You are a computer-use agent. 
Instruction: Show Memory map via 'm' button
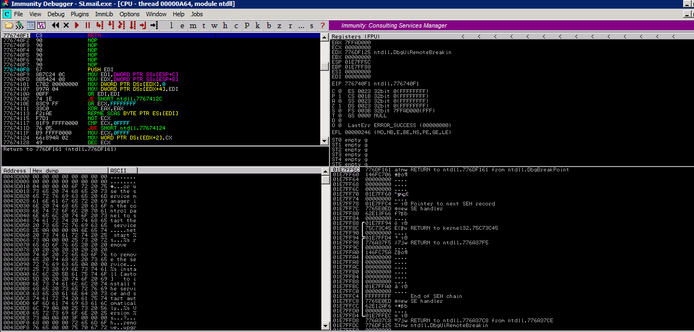click(x=193, y=25)
